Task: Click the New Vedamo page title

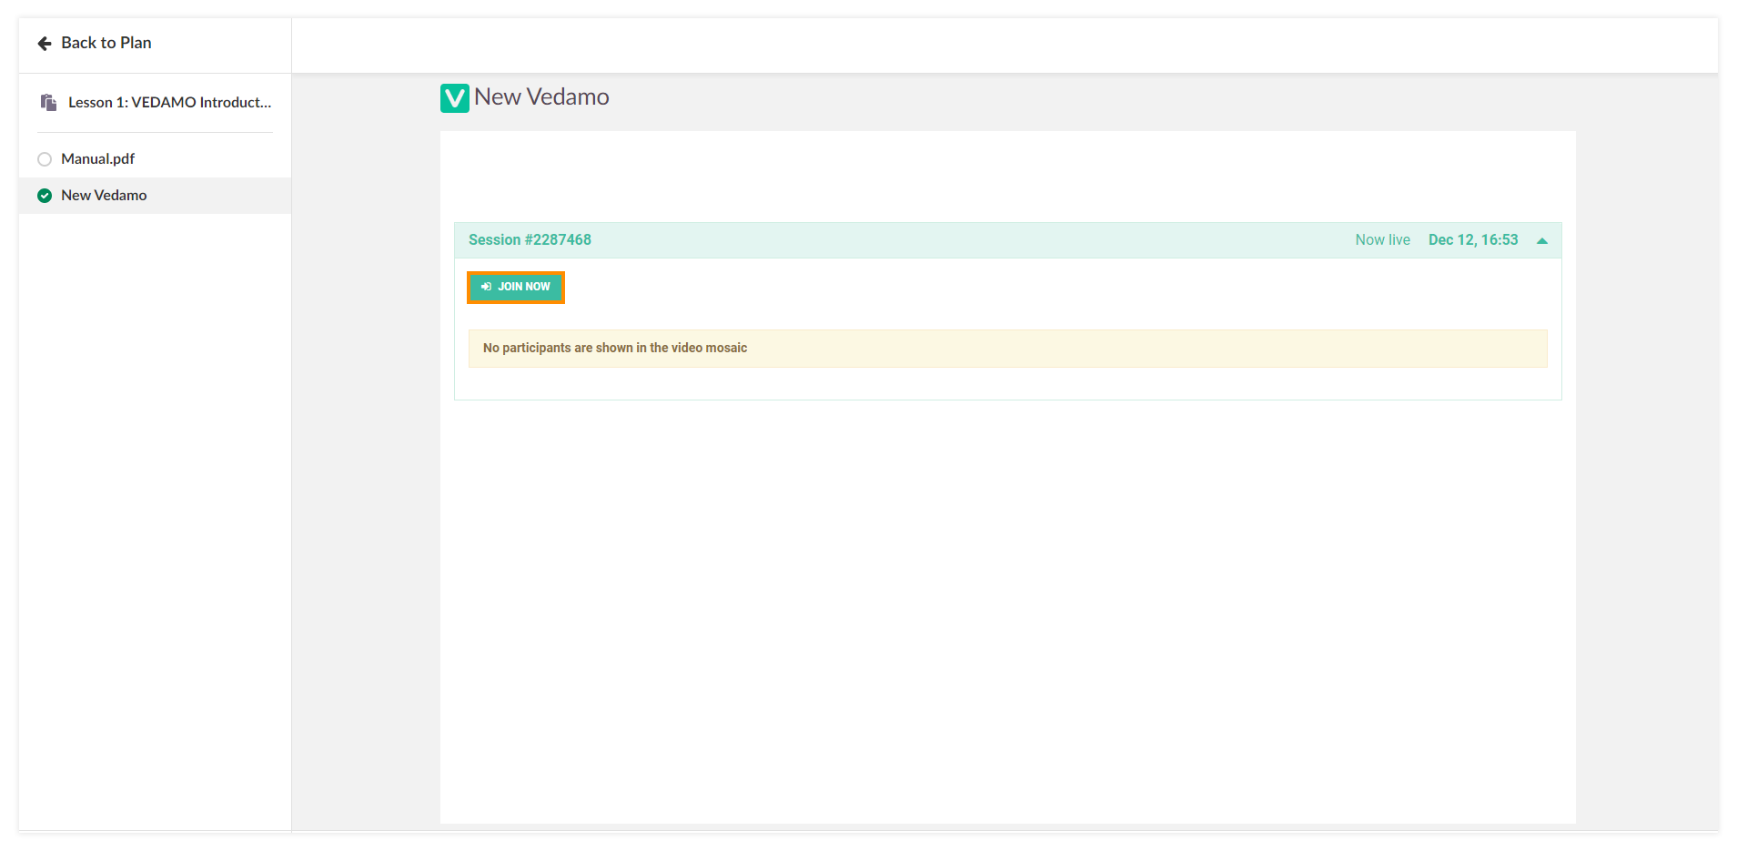Action: tap(541, 96)
